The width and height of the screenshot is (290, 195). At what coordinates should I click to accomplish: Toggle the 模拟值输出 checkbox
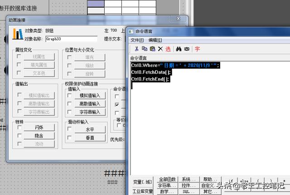coord(19,95)
